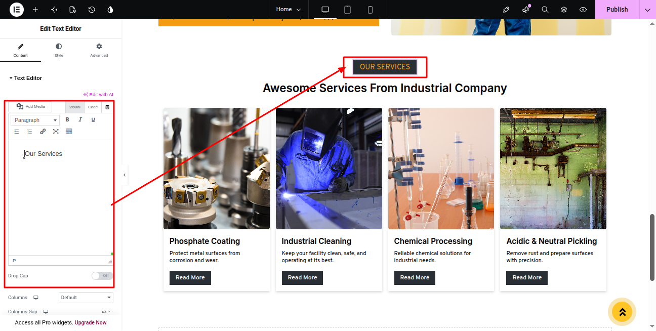Click the dynamic tags database icon

pyautogui.click(x=107, y=107)
